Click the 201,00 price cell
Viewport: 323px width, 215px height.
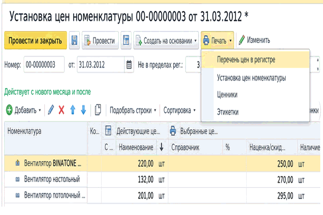(146, 196)
